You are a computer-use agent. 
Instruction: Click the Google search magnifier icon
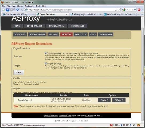135,10
